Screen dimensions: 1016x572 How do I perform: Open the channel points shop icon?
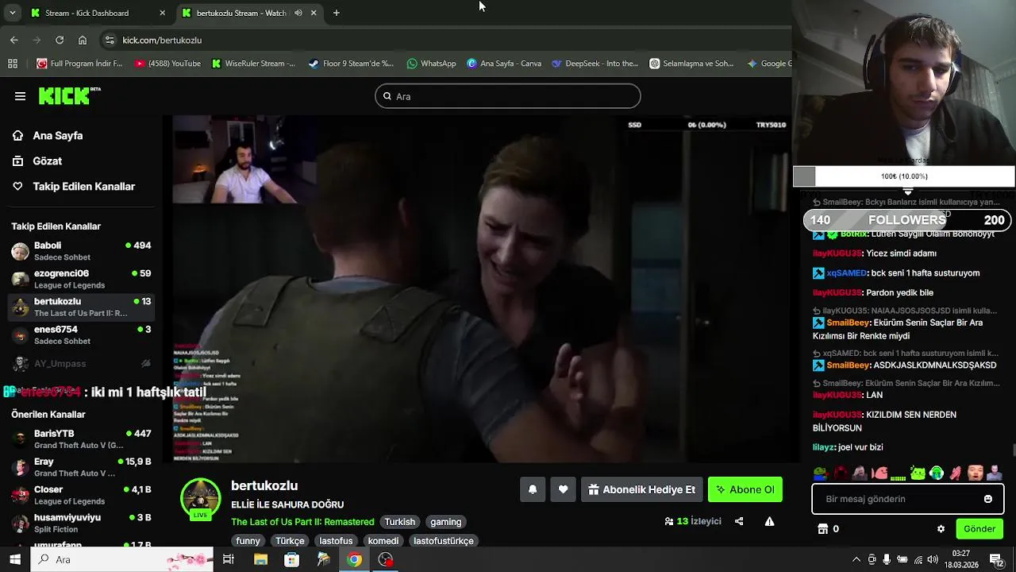coord(823,529)
